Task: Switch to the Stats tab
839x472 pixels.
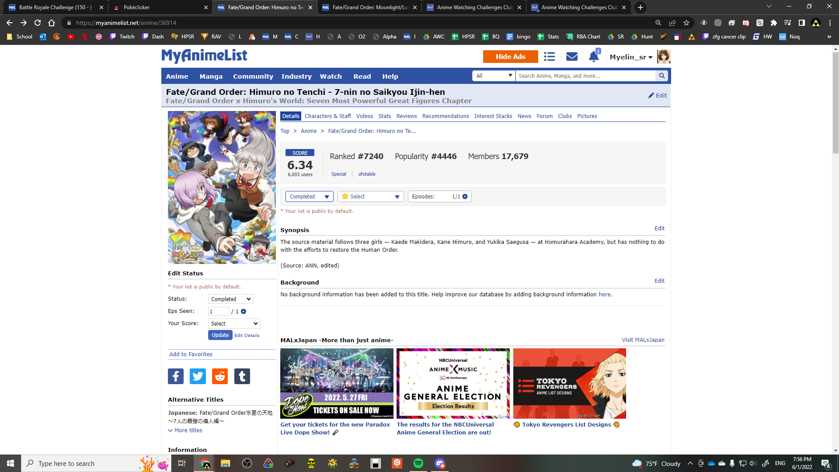Action: coord(385,116)
